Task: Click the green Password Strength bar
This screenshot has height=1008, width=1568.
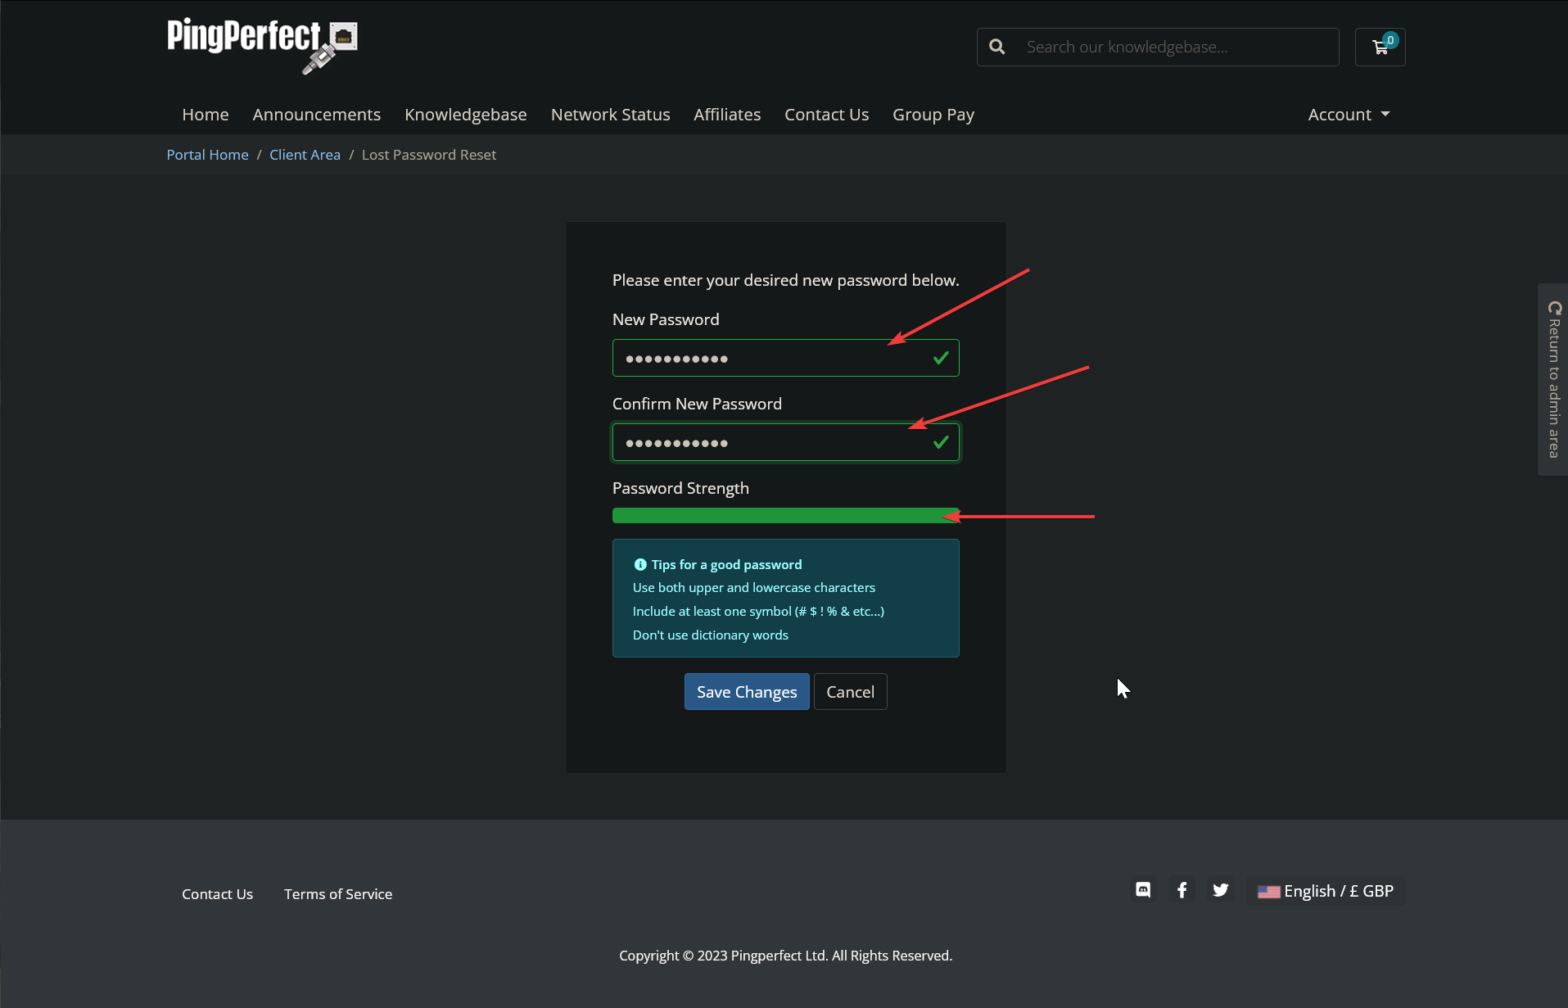Action: click(x=784, y=516)
